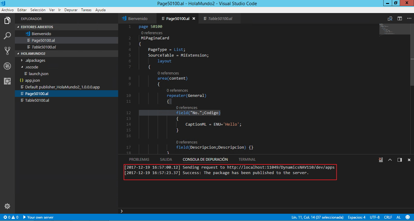The width and height of the screenshot is (414, 221).
Task: Open Table50100.al in the file tree
Action: (37, 100)
